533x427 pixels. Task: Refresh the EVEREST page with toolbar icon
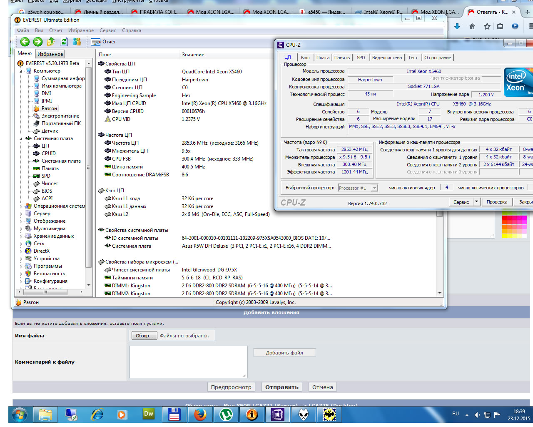(64, 42)
